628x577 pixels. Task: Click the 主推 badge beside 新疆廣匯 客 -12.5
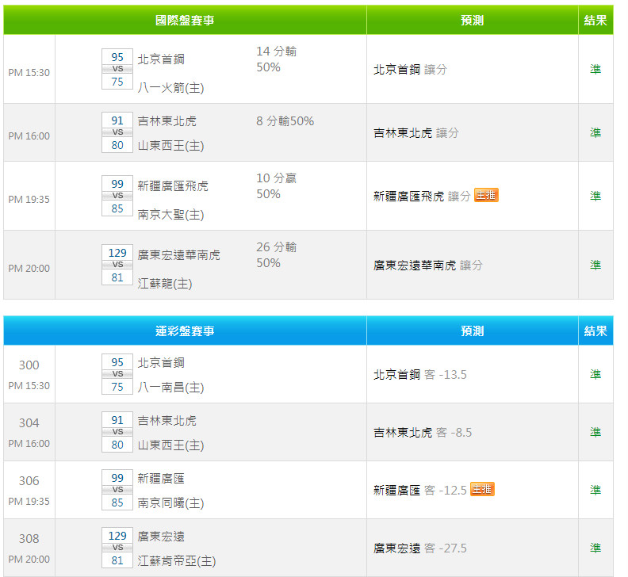pos(482,489)
